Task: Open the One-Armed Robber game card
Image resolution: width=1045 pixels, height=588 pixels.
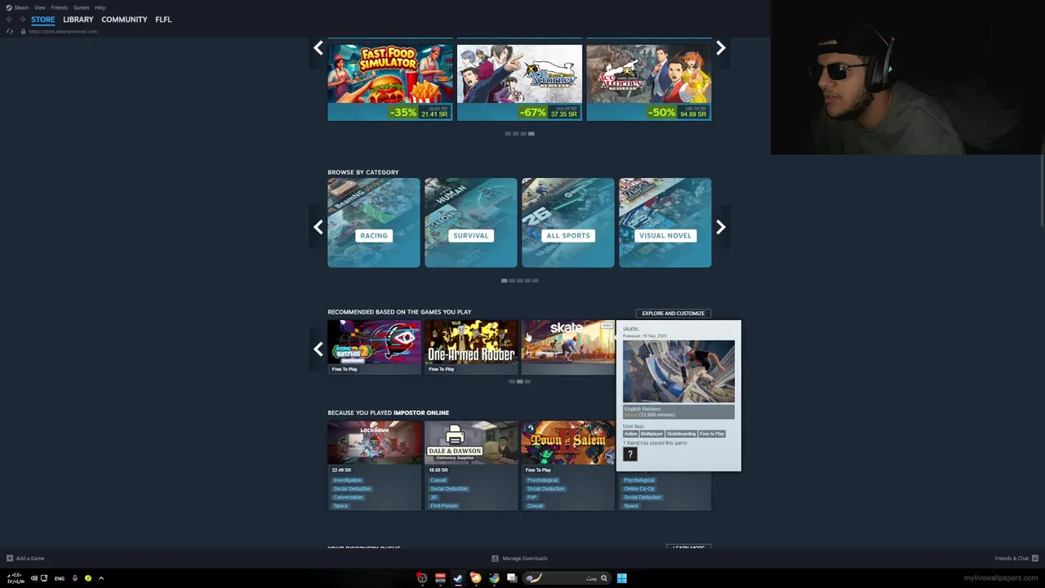Action: coord(471,346)
